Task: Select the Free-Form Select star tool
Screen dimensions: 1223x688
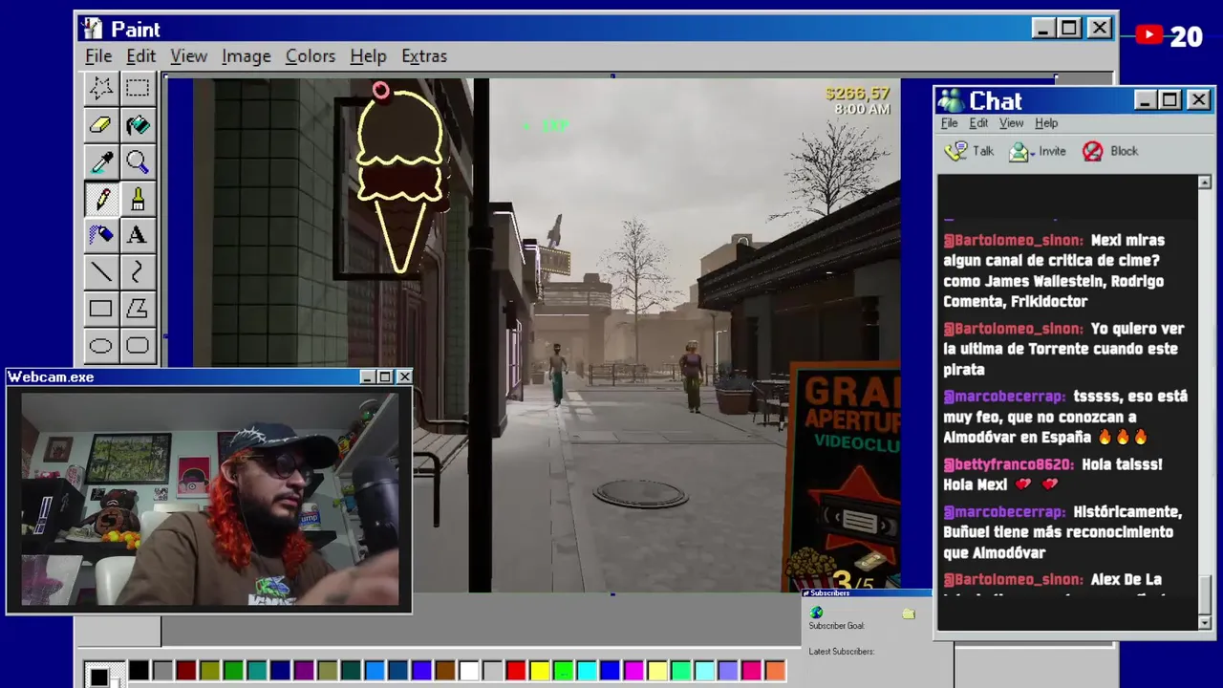Action: coord(100,89)
